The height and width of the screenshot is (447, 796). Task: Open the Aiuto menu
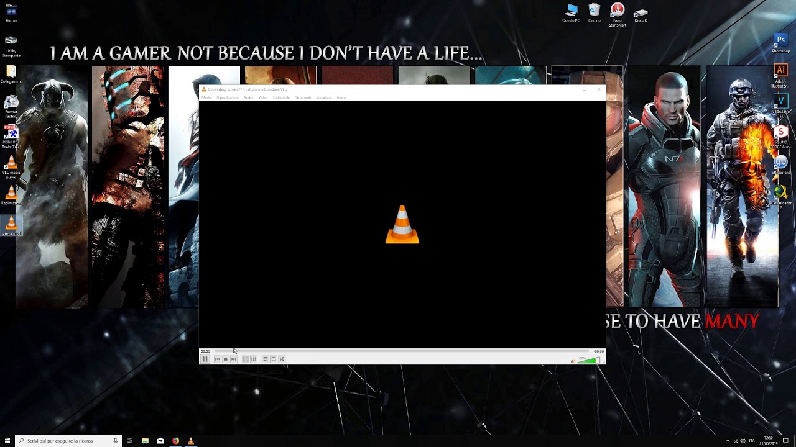pos(341,97)
